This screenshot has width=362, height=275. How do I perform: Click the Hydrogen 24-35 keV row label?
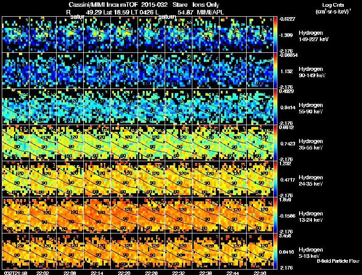click(311, 181)
